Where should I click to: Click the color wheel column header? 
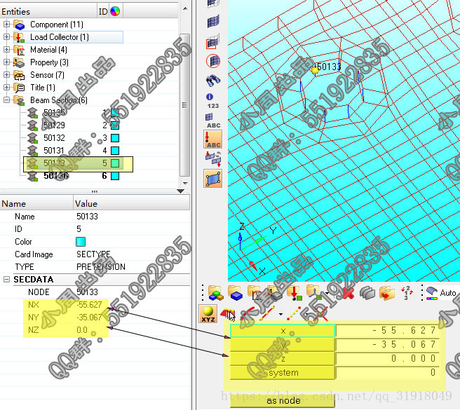coord(116,11)
